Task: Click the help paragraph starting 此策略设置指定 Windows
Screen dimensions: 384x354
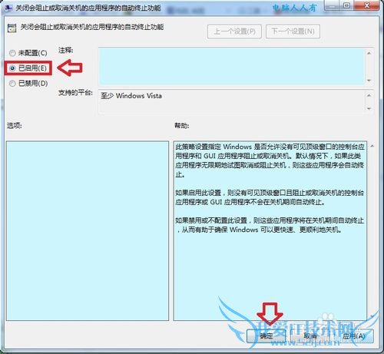Action: pyautogui.click(x=270, y=160)
